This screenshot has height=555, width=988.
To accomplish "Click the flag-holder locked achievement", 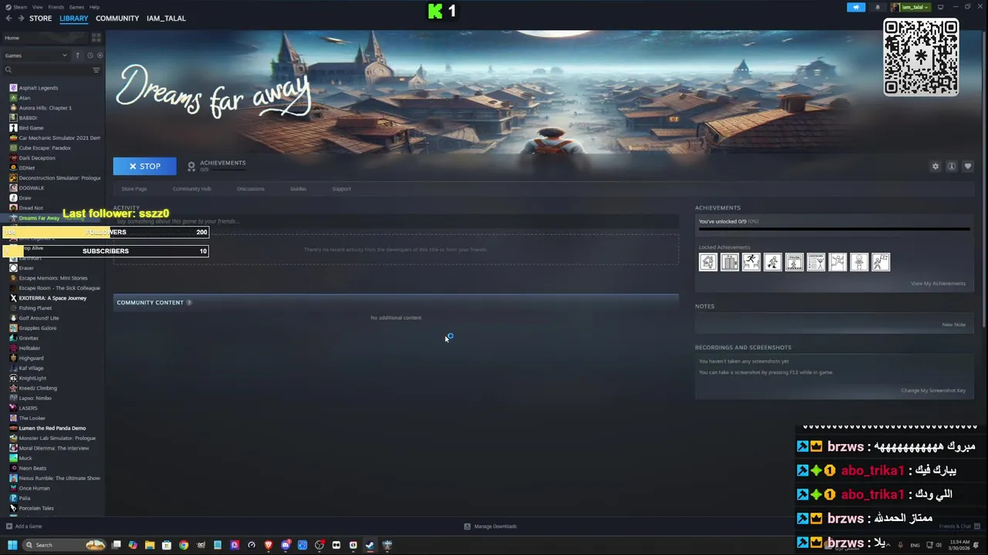I will [881, 262].
